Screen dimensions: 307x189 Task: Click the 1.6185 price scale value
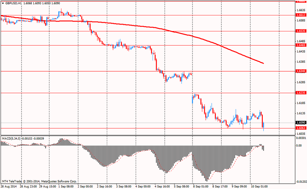pyautogui.click(x=301, y=103)
